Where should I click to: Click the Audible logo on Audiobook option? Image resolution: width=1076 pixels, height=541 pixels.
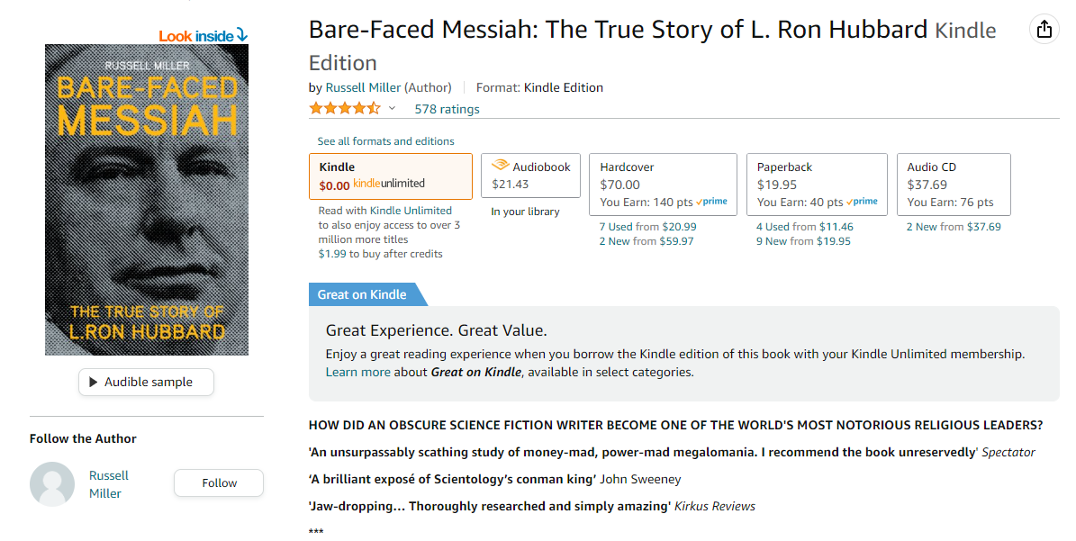pyautogui.click(x=501, y=166)
